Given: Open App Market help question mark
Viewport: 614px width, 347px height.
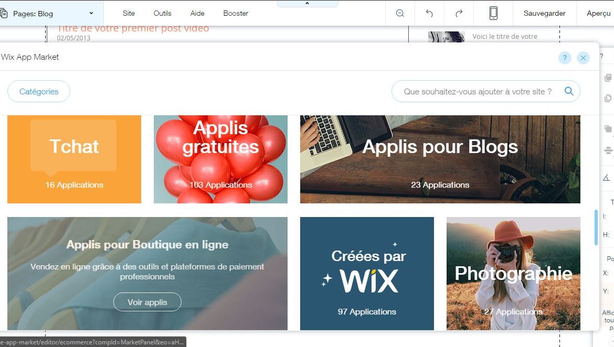Looking at the screenshot, I should coord(565,58).
